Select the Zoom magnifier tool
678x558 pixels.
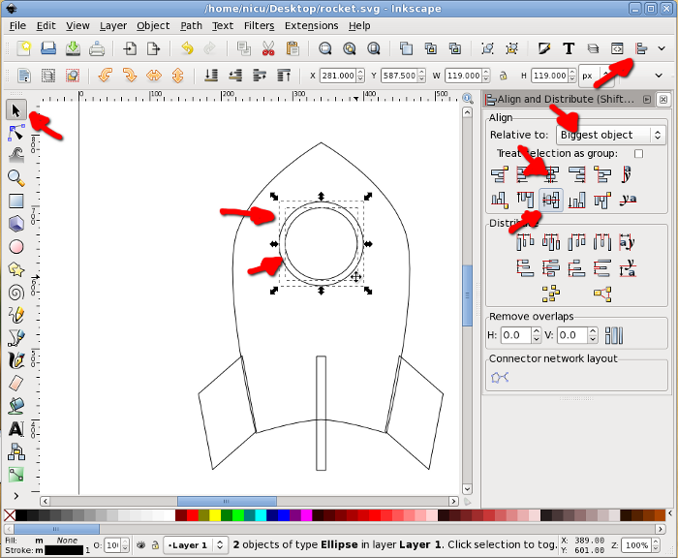(x=16, y=178)
